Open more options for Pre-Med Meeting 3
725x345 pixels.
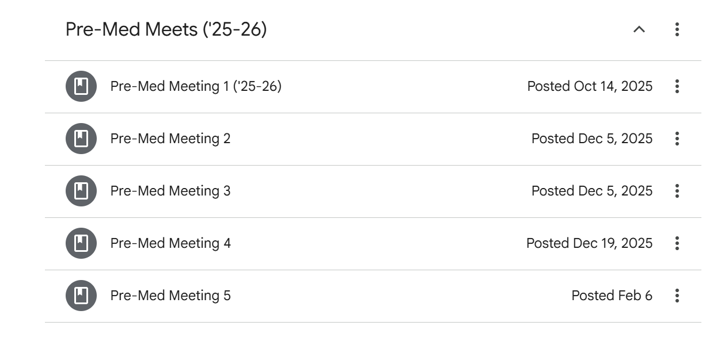coord(677,191)
